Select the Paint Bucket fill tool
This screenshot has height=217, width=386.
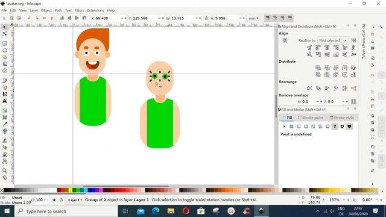(4, 131)
